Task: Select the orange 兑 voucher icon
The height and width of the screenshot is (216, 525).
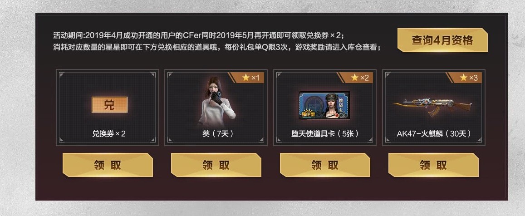Action: coord(109,104)
